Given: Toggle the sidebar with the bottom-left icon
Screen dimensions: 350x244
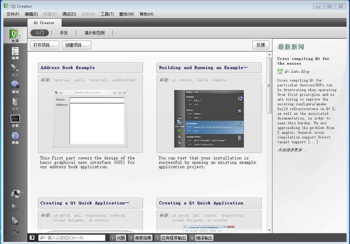Looking at the screenshot, I should pos(32,238).
